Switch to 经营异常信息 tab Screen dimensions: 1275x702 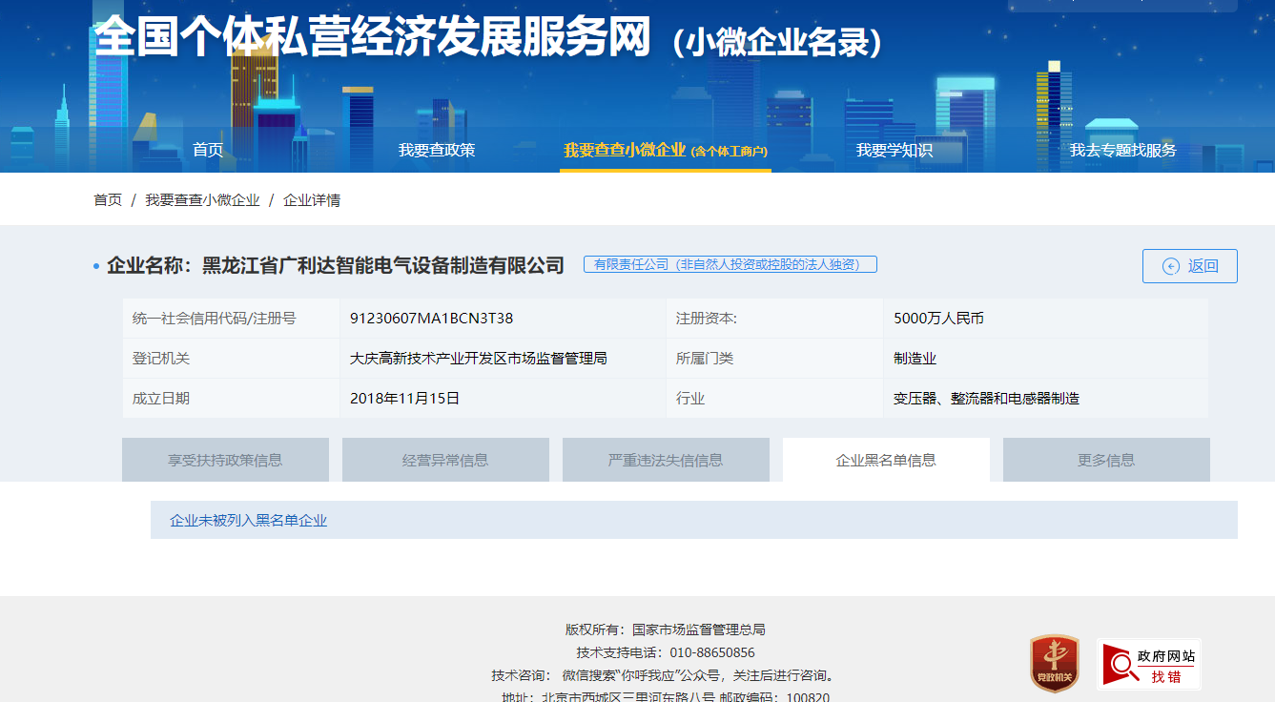445,460
